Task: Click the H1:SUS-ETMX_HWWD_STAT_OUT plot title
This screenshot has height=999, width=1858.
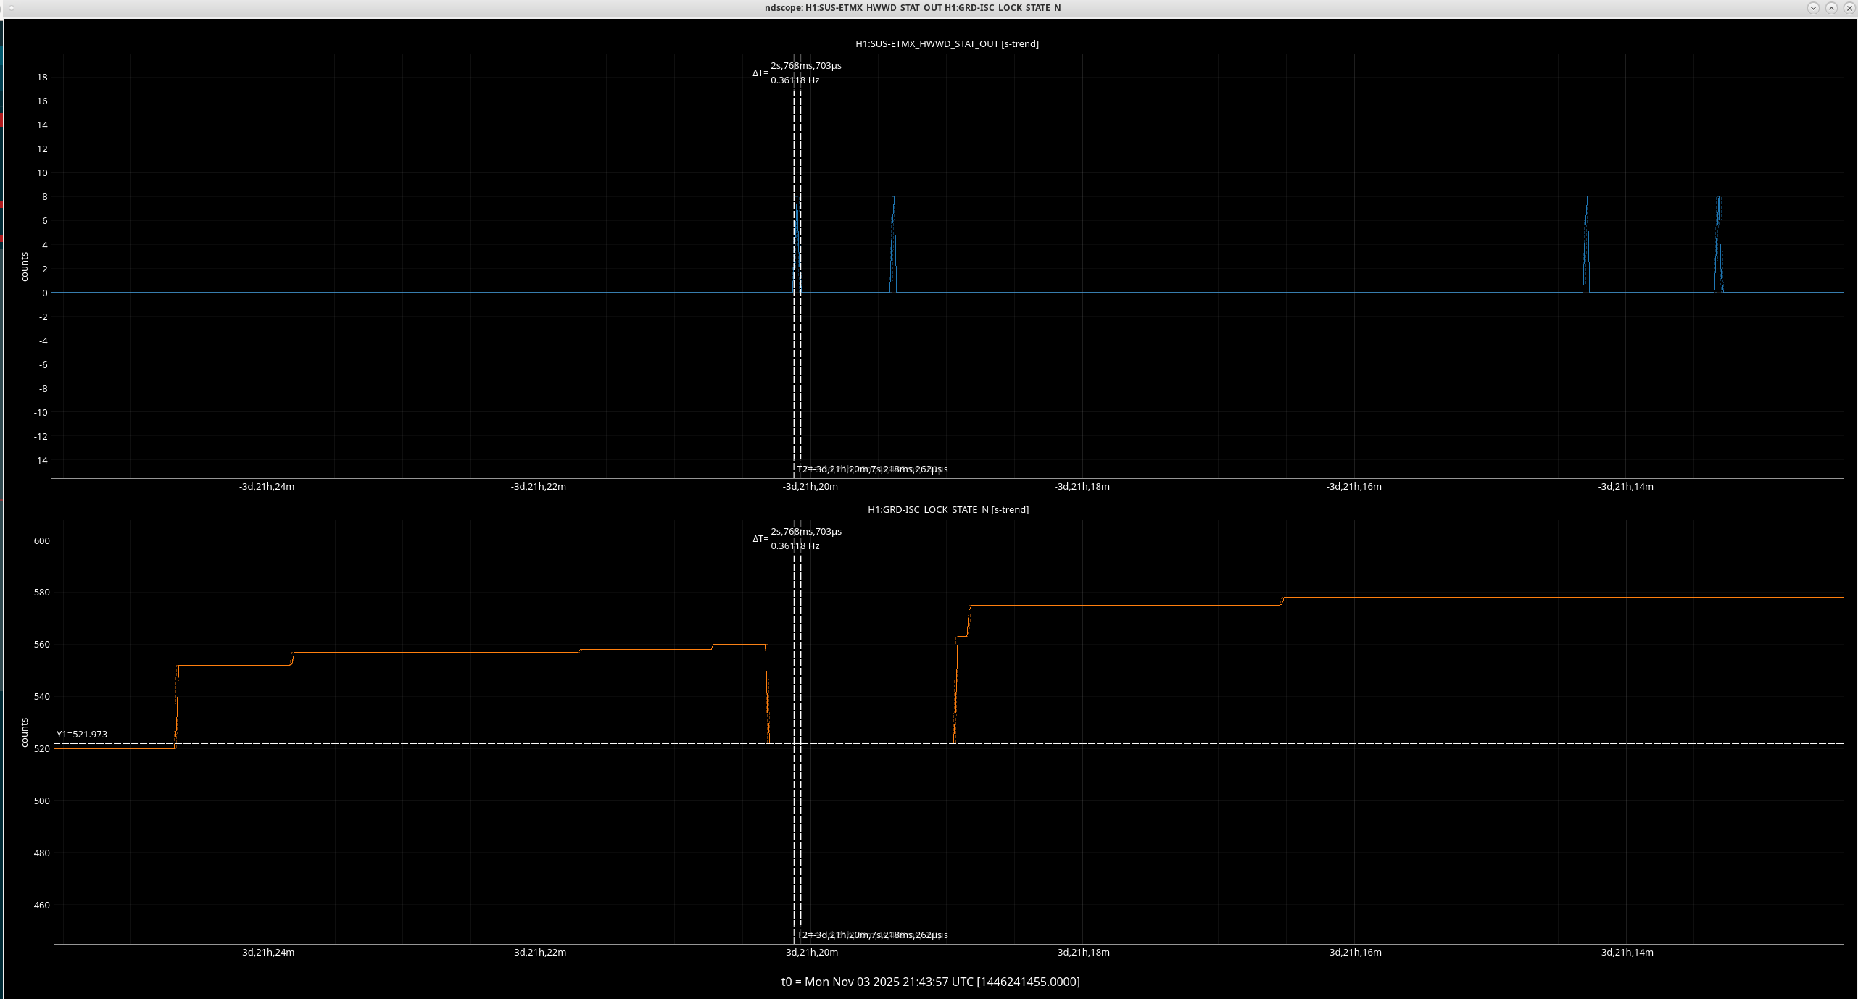Action: point(947,43)
